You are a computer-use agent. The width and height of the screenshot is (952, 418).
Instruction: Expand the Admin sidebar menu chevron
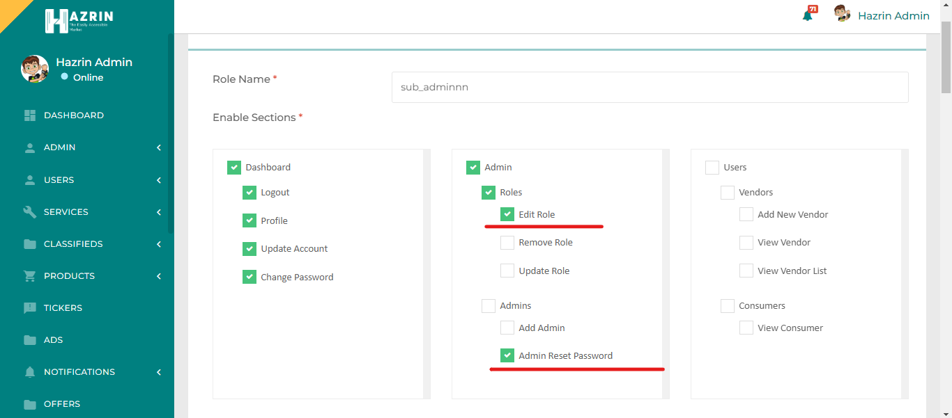pyautogui.click(x=159, y=147)
